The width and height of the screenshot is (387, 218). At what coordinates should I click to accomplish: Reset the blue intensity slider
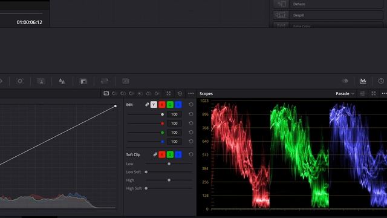tap(191, 141)
